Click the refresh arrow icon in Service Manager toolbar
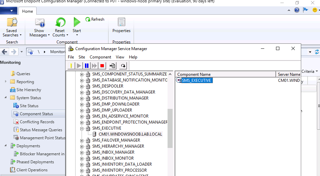Viewport: 320px width, 176px height. [123, 66]
